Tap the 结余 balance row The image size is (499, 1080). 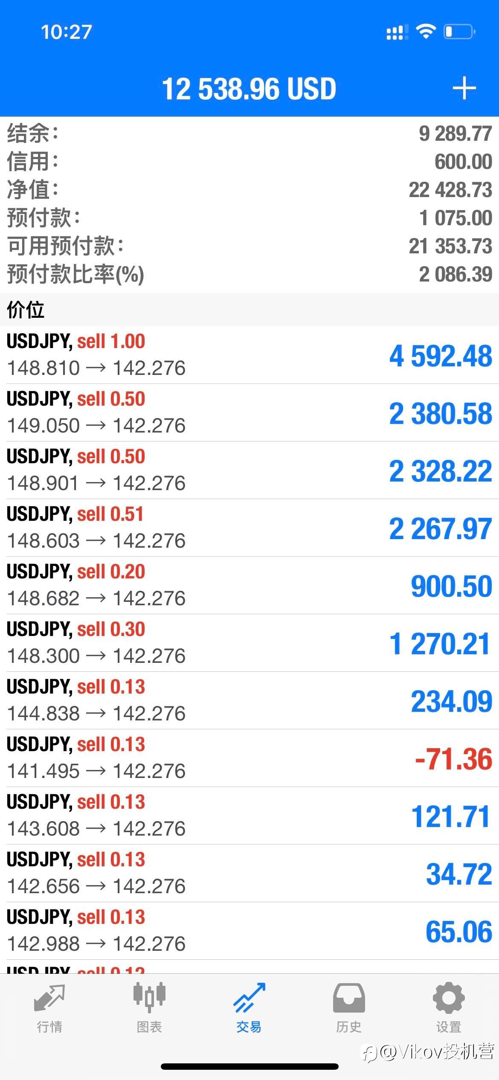tap(249, 134)
